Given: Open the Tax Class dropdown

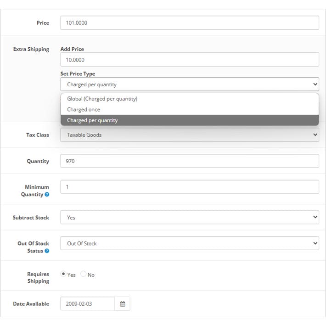Looking at the screenshot, I should (x=190, y=135).
